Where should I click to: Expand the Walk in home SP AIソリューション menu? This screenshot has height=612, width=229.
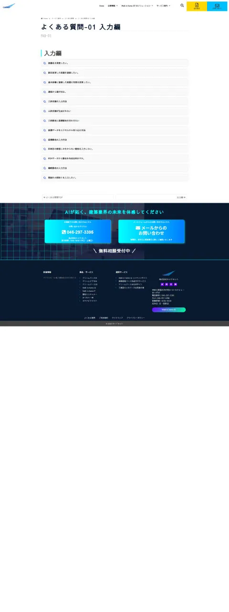click(x=137, y=6)
